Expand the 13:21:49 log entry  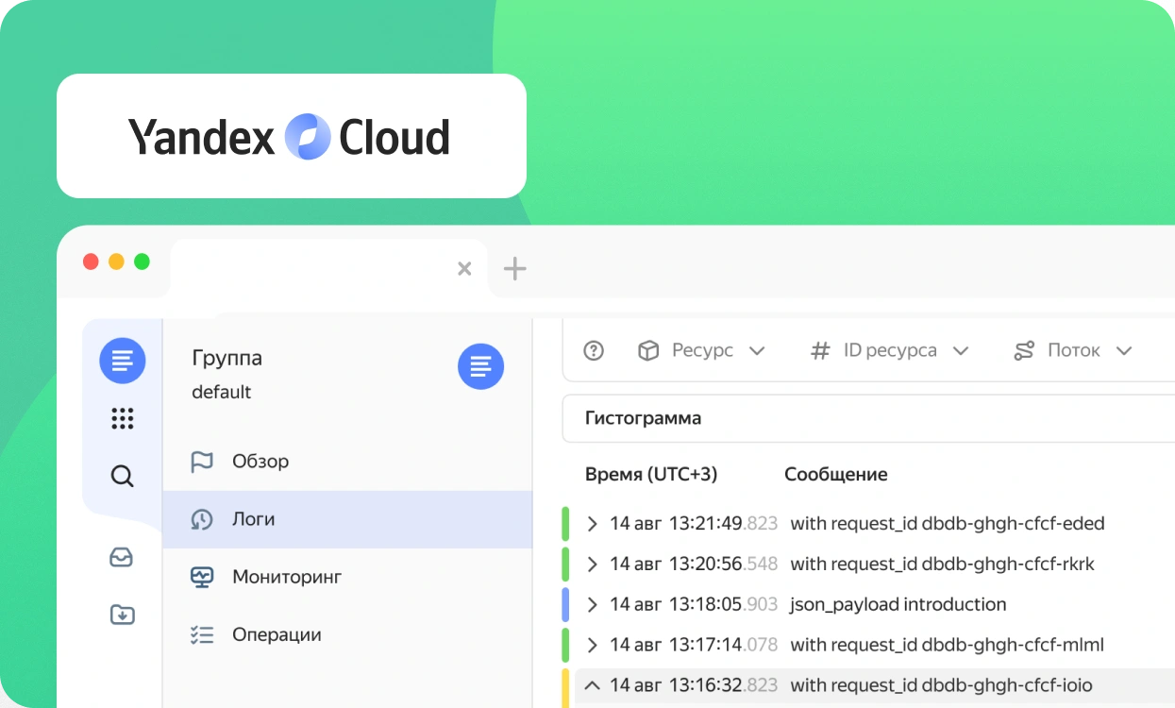coord(593,524)
